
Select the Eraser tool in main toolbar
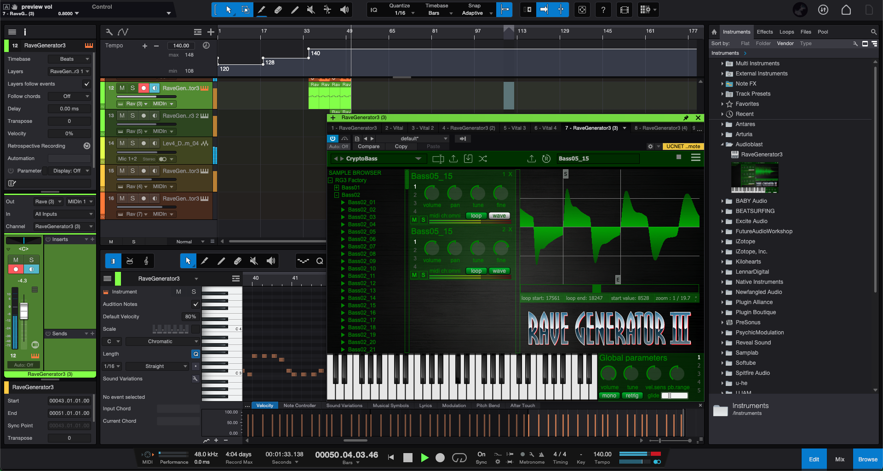pyautogui.click(x=278, y=10)
